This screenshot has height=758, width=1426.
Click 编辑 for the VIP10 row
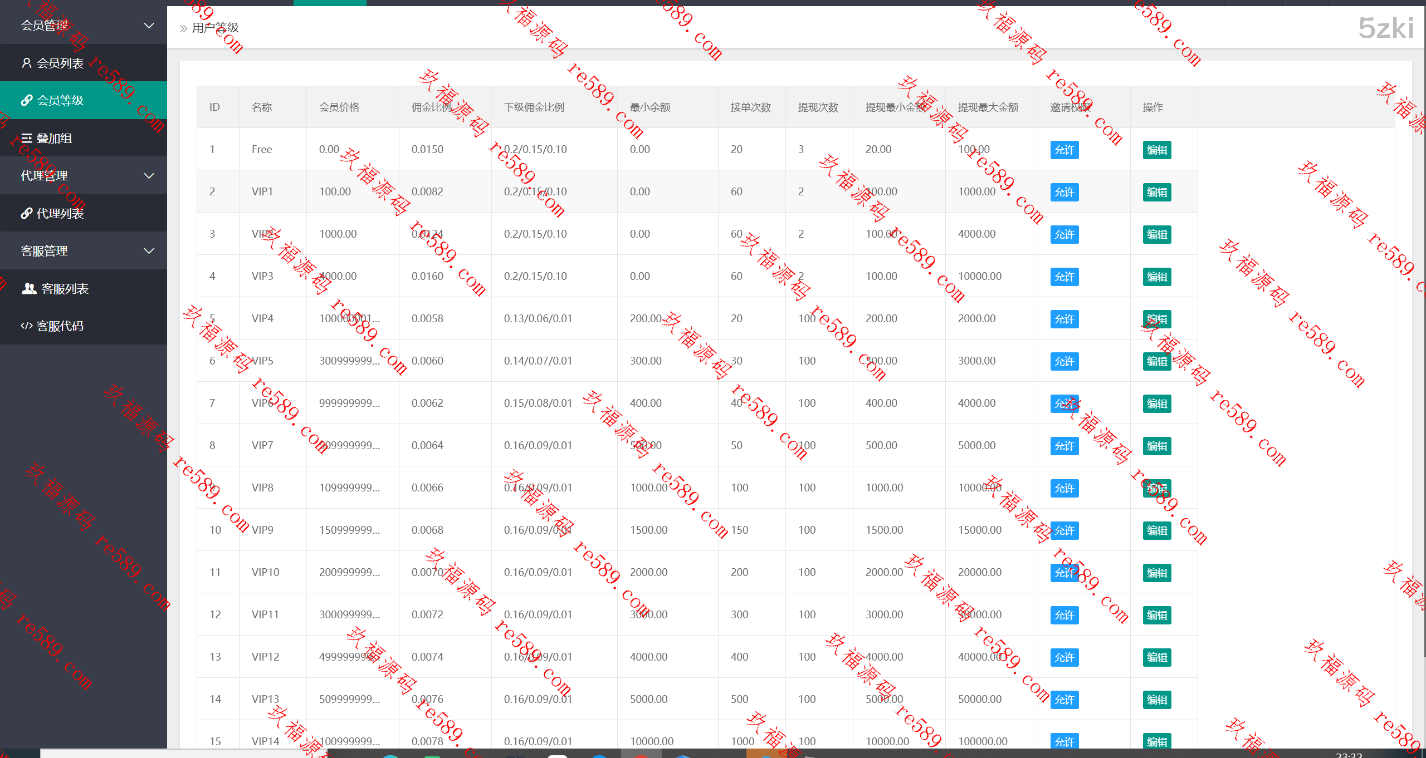[1156, 573]
